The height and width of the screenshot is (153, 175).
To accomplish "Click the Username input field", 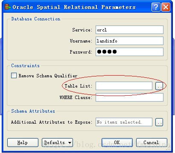I will tap(129, 41).
